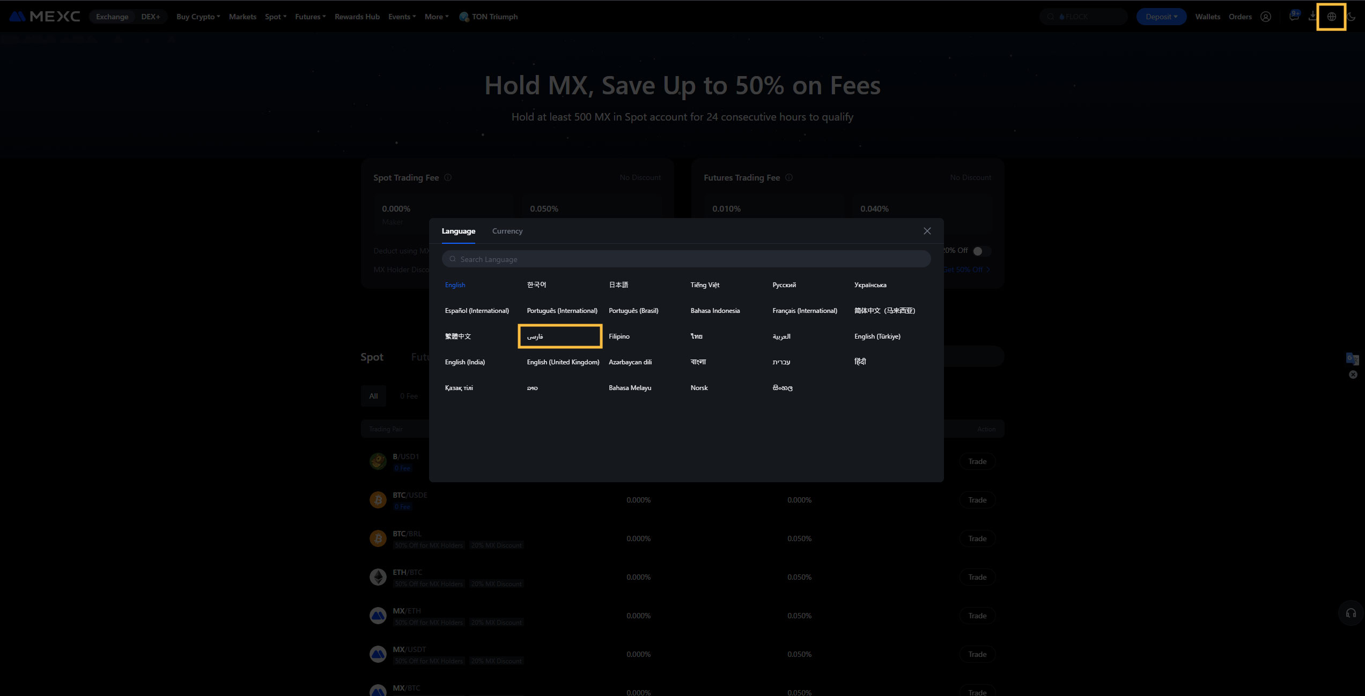
Task: Click Trade for BTC/USDE
Action: pos(977,500)
